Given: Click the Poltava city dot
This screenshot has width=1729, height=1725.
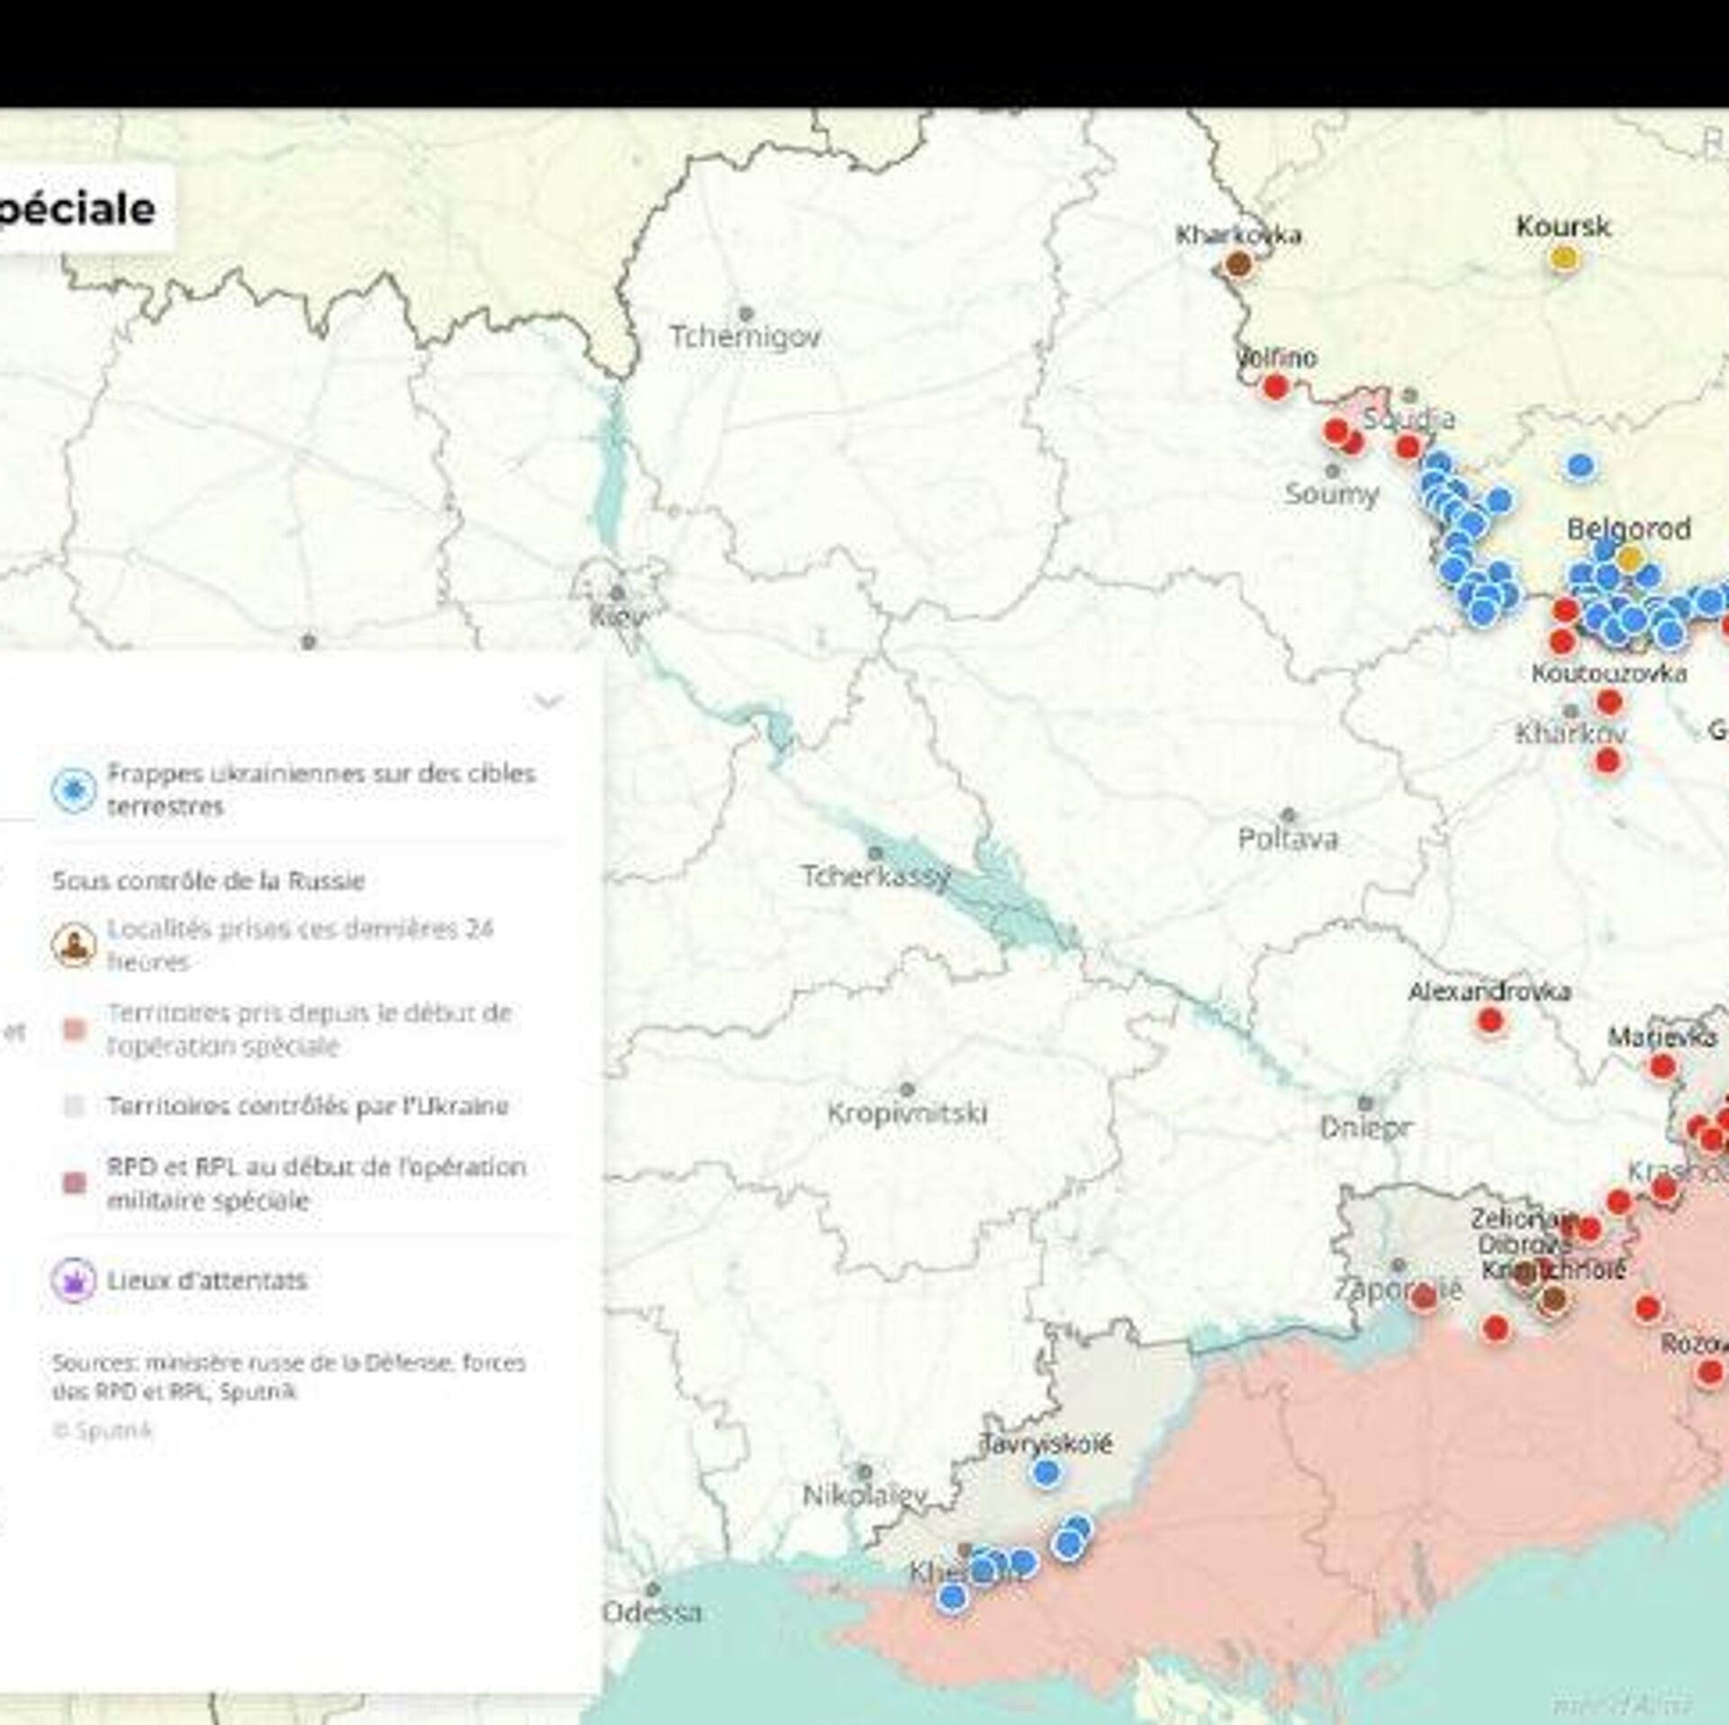Looking at the screenshot, I should point(1289,815).
